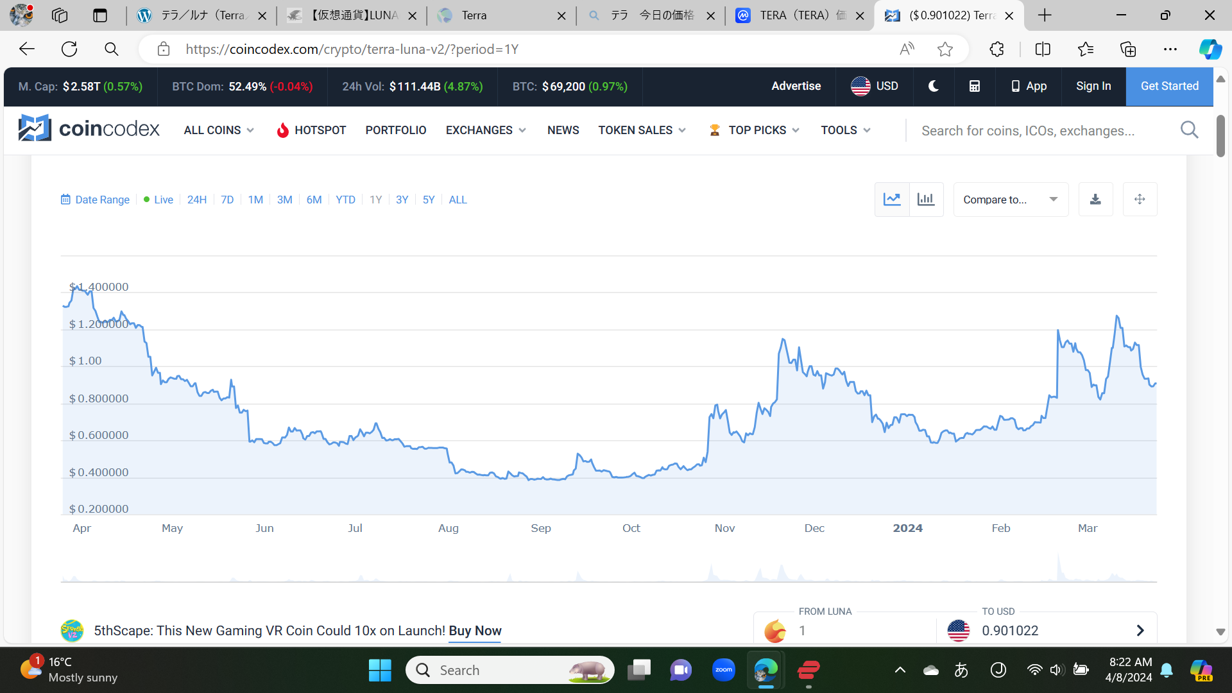Expand the ALL COINS menu
Screen dimensions: 1232x693
[x=219, y=130]
